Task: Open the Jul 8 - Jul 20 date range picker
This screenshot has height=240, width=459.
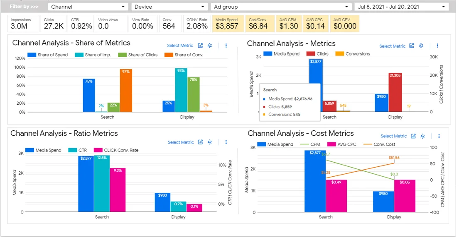Action: [401, 7]
